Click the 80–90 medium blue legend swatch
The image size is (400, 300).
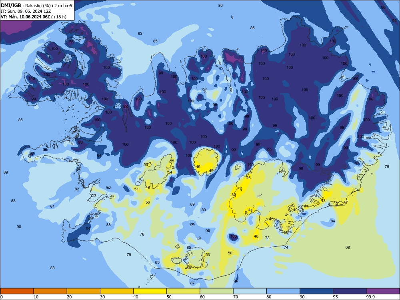(283, 291)
